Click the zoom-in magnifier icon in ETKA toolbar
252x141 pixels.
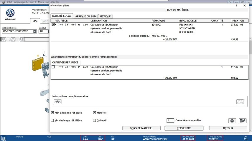(x=4, y=39)
